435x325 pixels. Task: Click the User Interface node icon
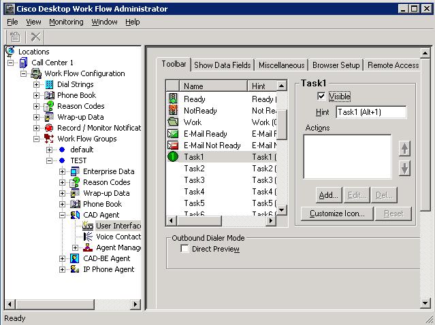(x=88, y=226)
